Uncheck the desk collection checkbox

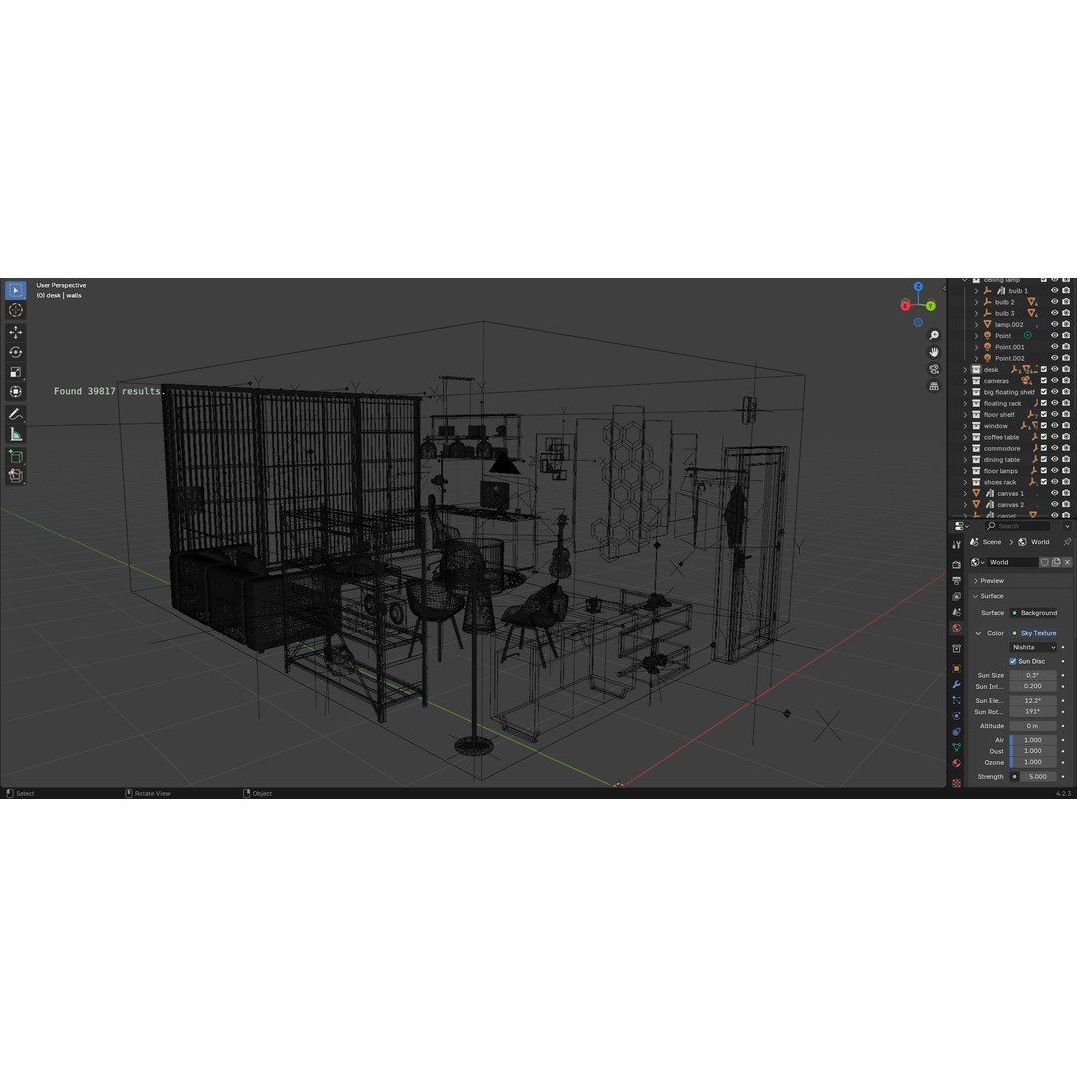pos(1044,369)
